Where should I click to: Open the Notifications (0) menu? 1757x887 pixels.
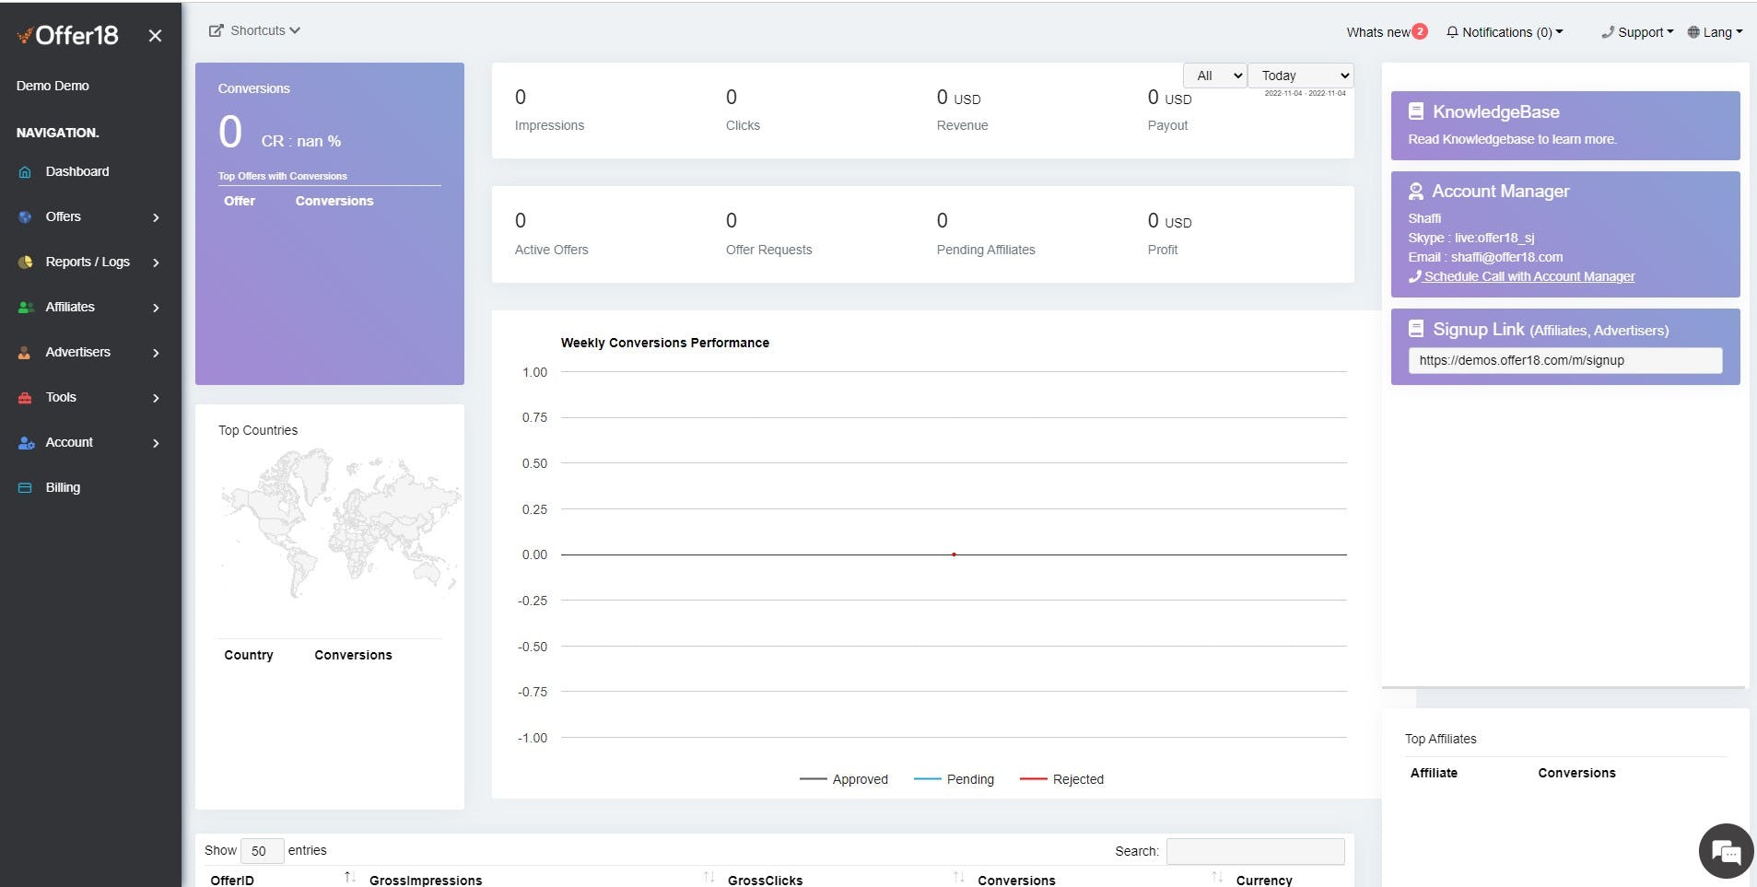pos(1505,32)
